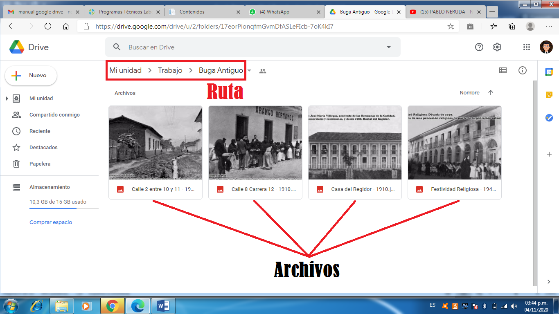Click the shared folder people icon
This screenshot has height=314, width=559.
[263, 71]
